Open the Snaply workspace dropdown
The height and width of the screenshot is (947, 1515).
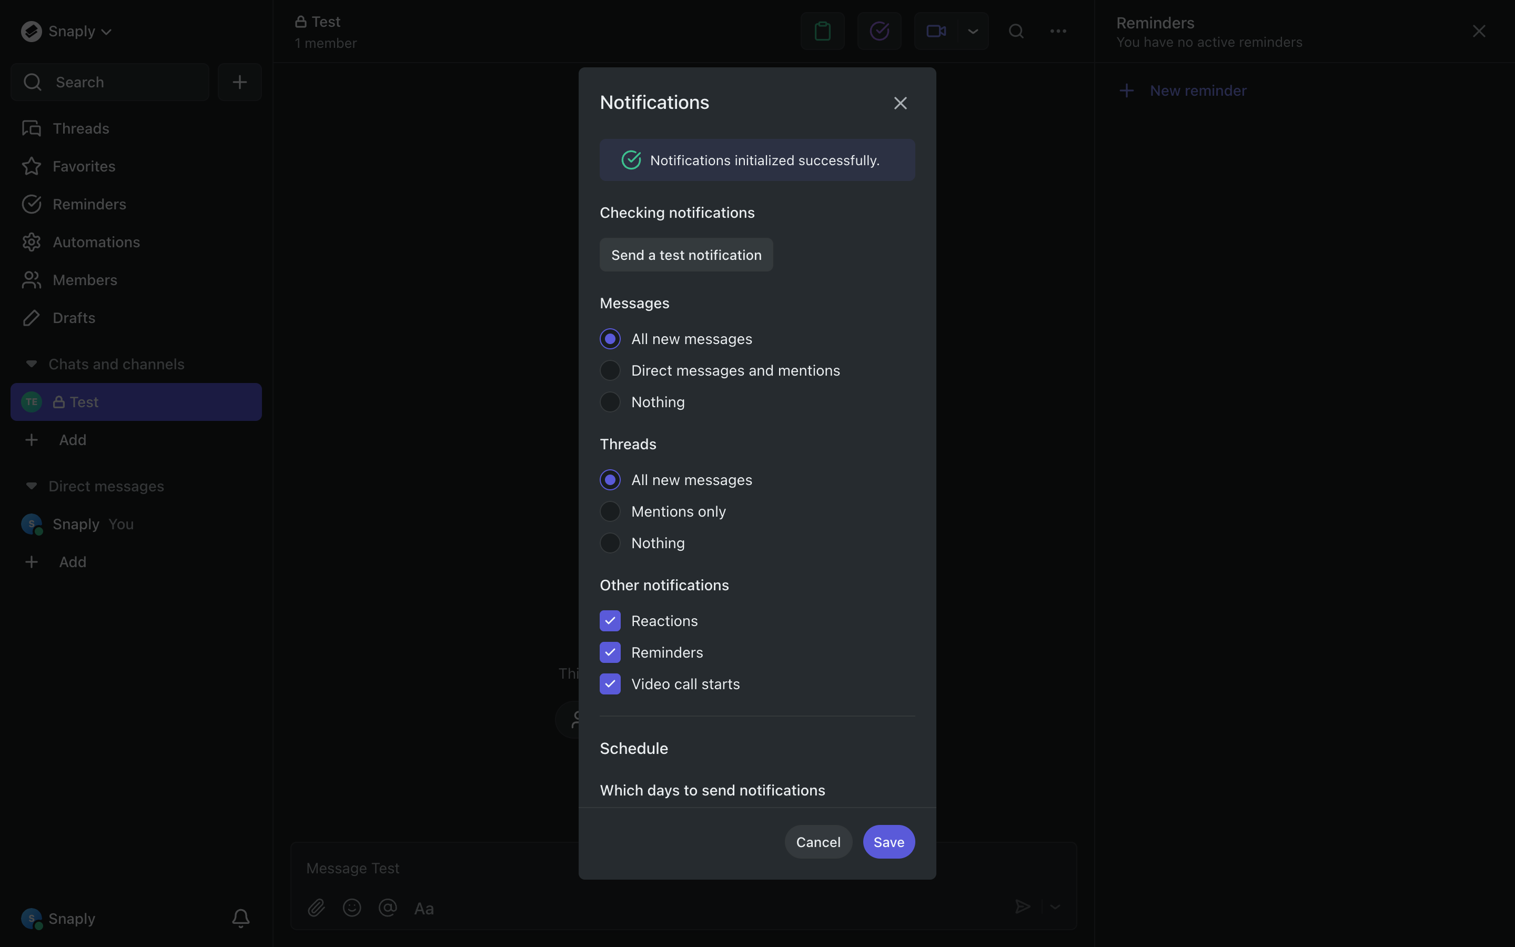click(x=66, y=32)
